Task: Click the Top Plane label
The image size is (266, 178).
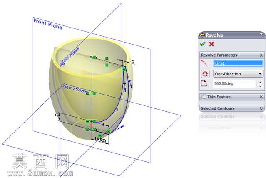Action: [x=75, y=89]
